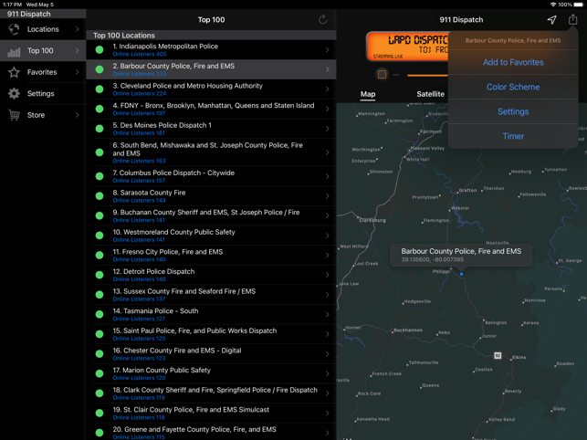The height and width of the screenshot is (440, 587).
Task: Click green status dot for Westmoreland County
Action: pos(100,236)
